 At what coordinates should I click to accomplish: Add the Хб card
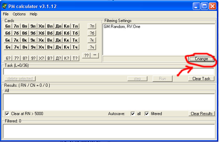click(x=42, y=33)
